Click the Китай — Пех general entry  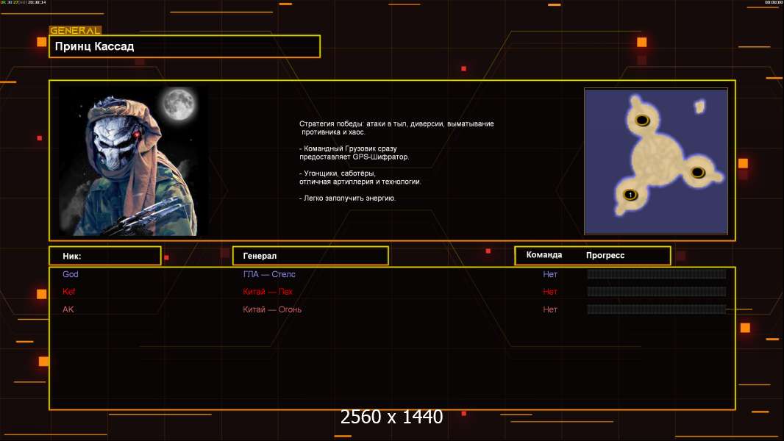[x=268, y=292]
